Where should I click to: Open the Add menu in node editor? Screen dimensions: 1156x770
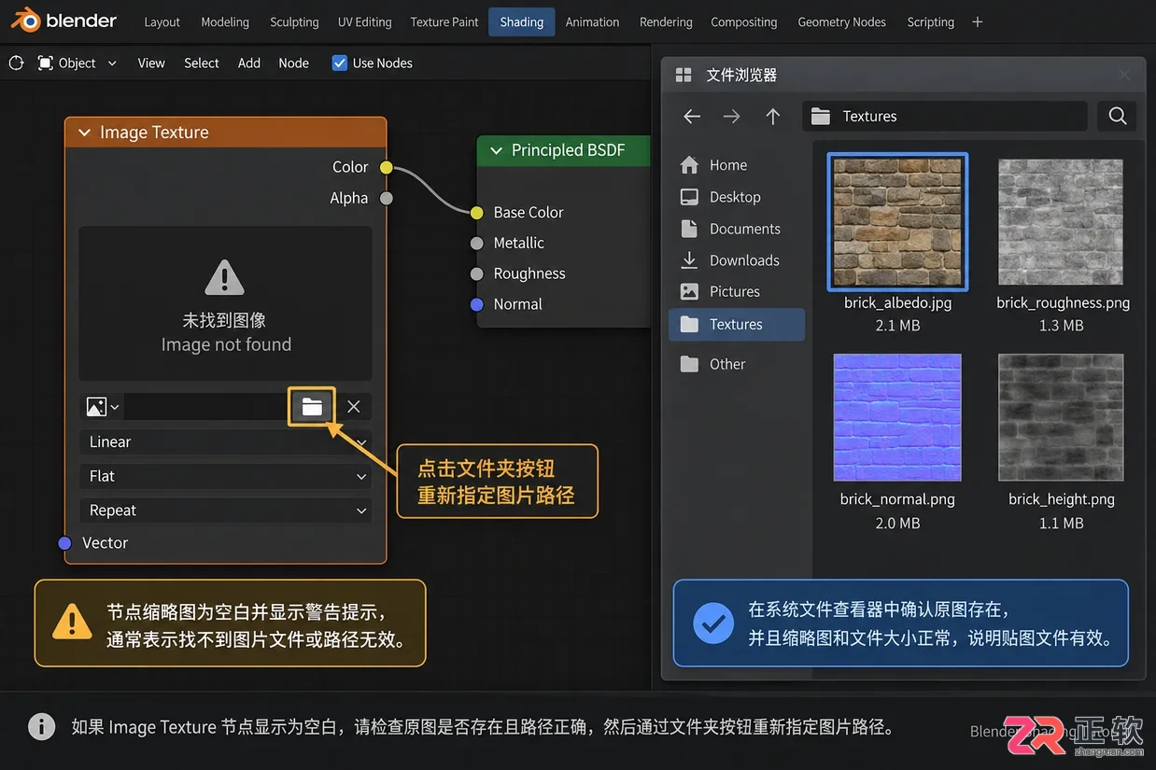tap(249, 63)
